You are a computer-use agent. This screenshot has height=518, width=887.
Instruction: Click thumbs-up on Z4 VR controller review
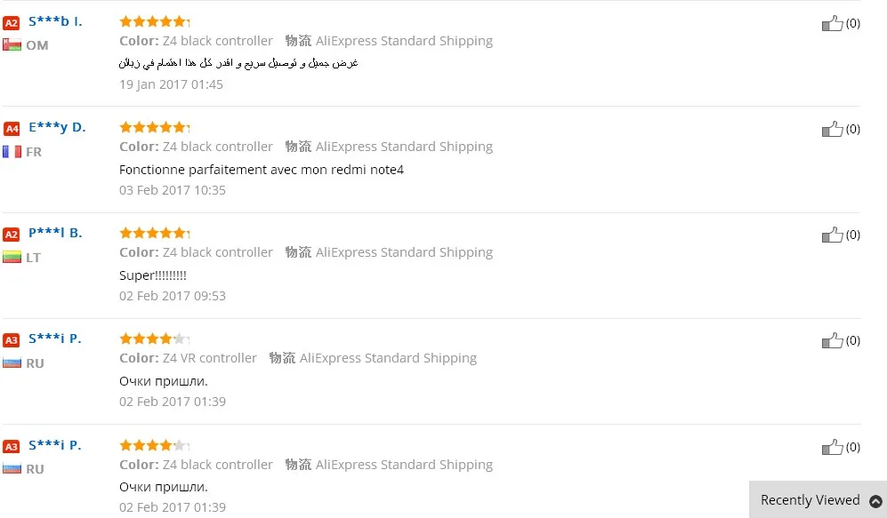tap(832, 340)
